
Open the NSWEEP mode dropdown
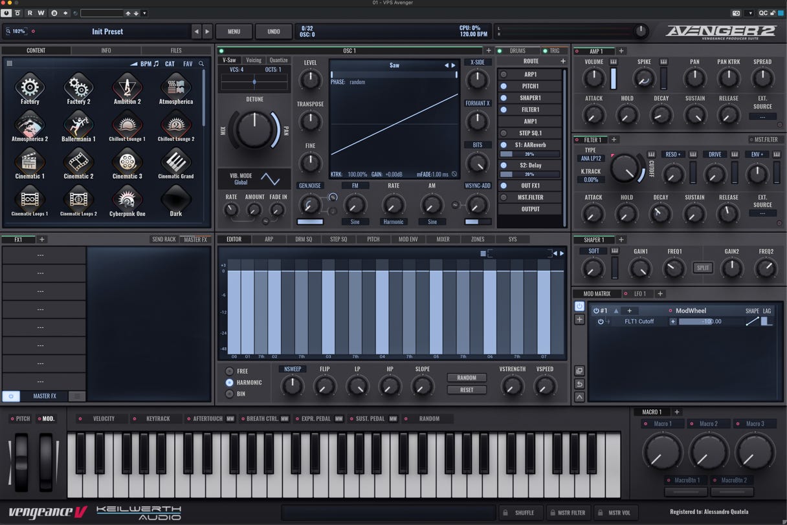click(293, 369)
